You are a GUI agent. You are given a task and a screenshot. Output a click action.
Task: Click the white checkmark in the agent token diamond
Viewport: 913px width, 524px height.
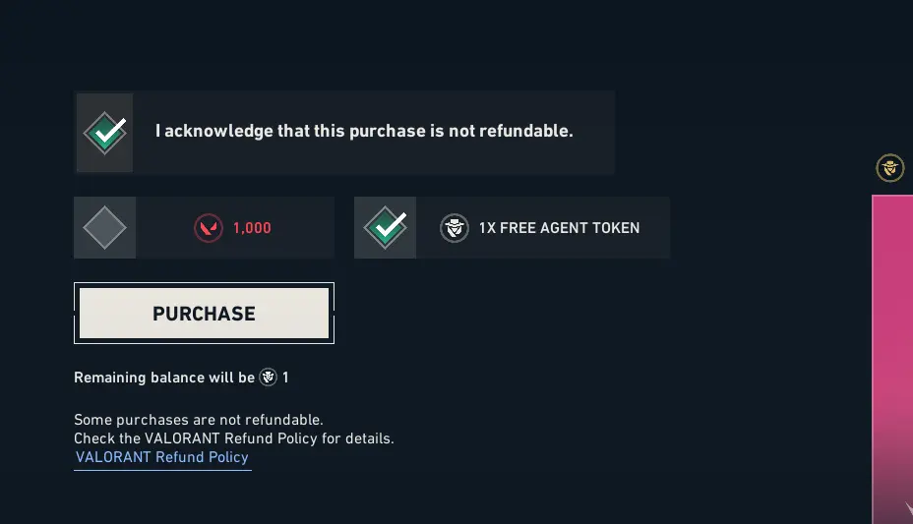(x=389, y=226)
